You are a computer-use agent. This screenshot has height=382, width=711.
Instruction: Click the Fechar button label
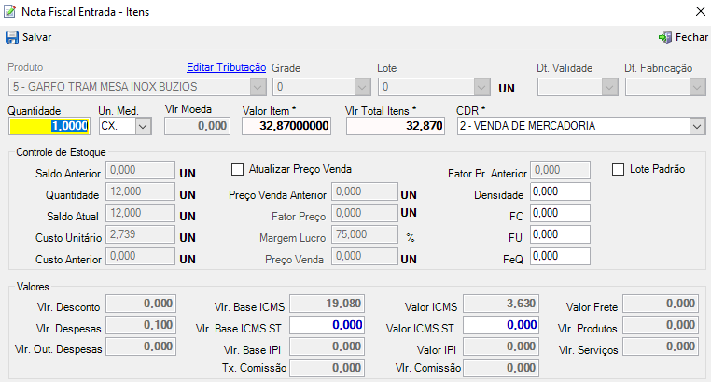point(691,37)
